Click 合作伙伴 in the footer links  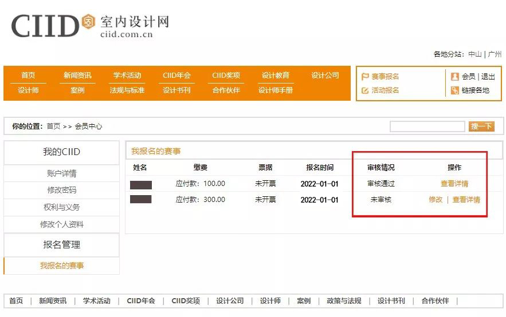[x=435, y=301]
